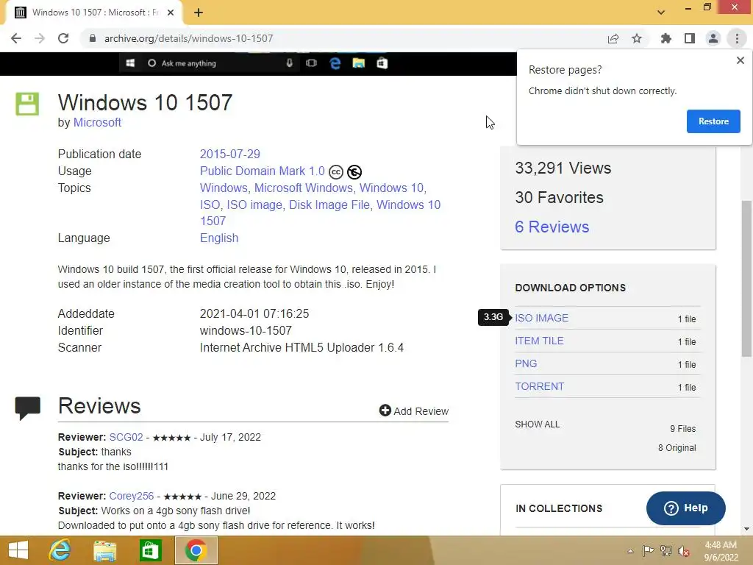Click the muted volume tray icon
Screen dimensions: 753x565
[x=684, y=551]
